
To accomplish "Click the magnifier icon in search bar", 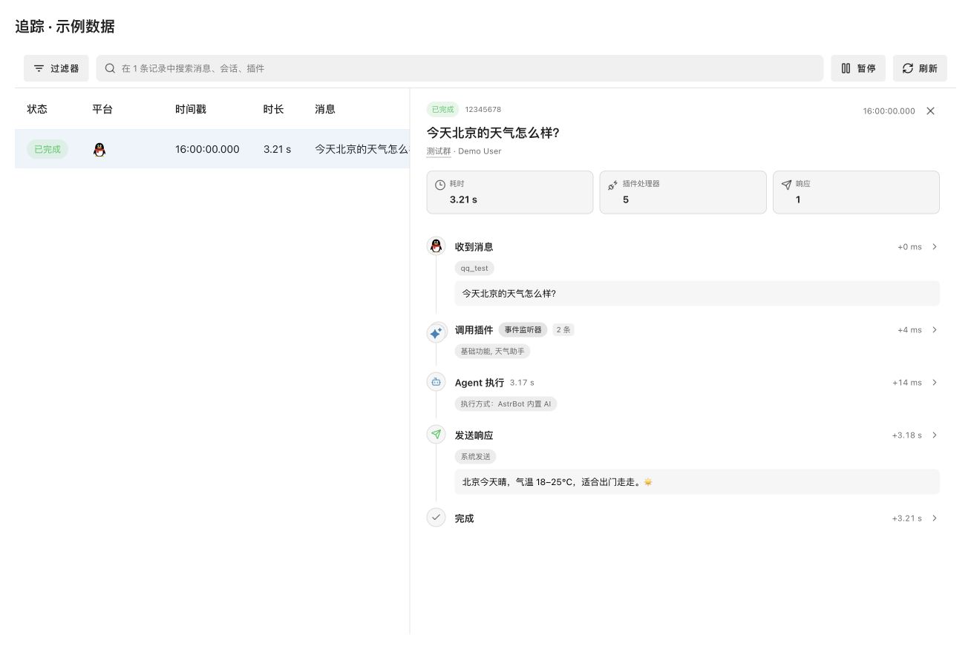I will (x=110, y=68).
